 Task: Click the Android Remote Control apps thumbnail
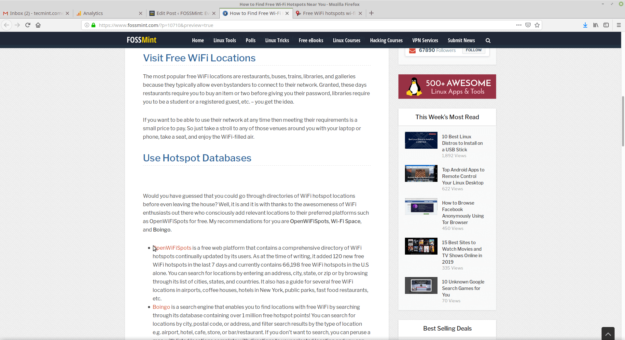(x=421, y=173)
